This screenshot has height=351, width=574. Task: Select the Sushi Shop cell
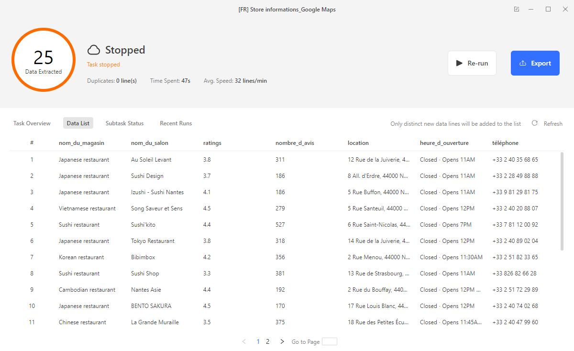coord(145,274)
